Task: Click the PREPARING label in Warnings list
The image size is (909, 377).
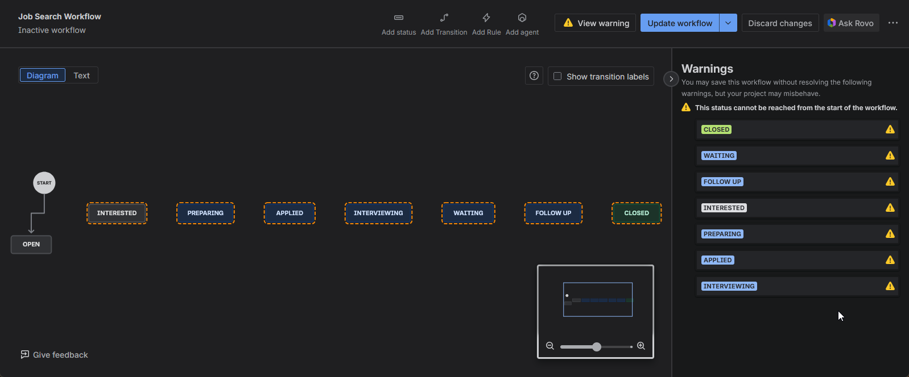Action: (722, 234)
